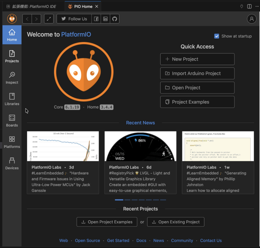Click the New Project button
Screen dimensions: 260x248
197,59
